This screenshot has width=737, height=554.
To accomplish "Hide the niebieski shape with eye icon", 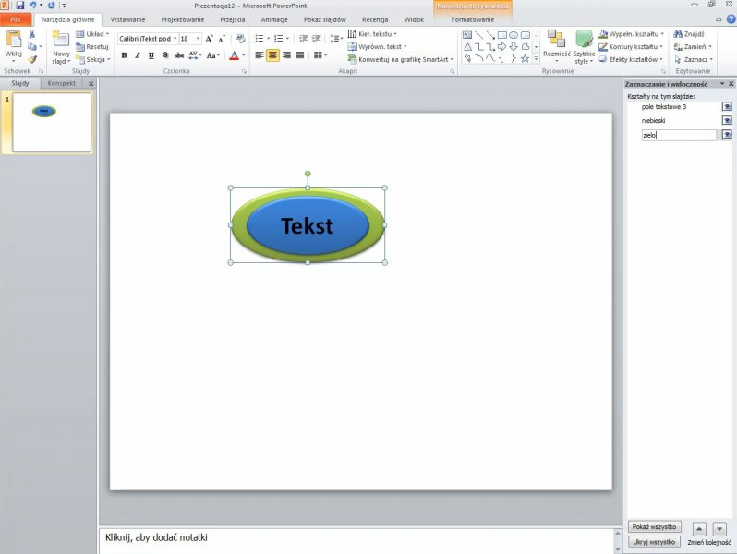I will click(x=727, y=120).
